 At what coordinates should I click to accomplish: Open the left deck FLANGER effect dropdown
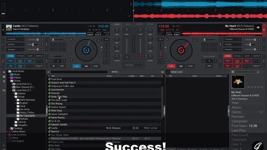point(15,40)
